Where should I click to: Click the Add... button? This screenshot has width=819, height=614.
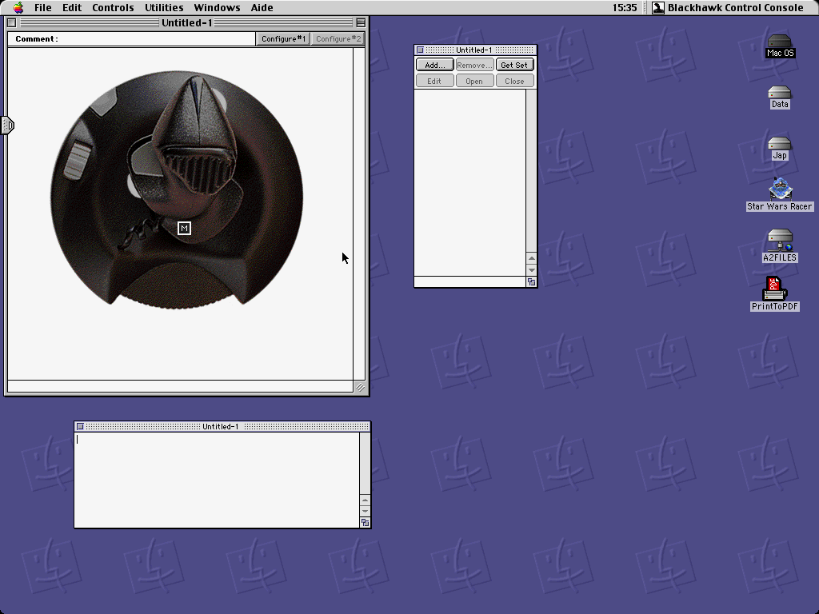point(434,65)
